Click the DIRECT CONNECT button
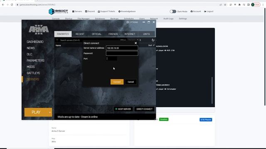The height and width of the screenshot is (149, 266). [144, 109]
